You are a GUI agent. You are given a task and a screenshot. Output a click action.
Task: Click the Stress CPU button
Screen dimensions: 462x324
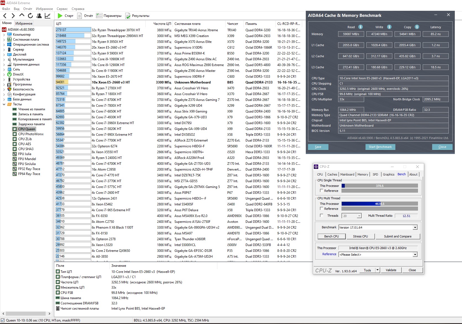[360, 236]
